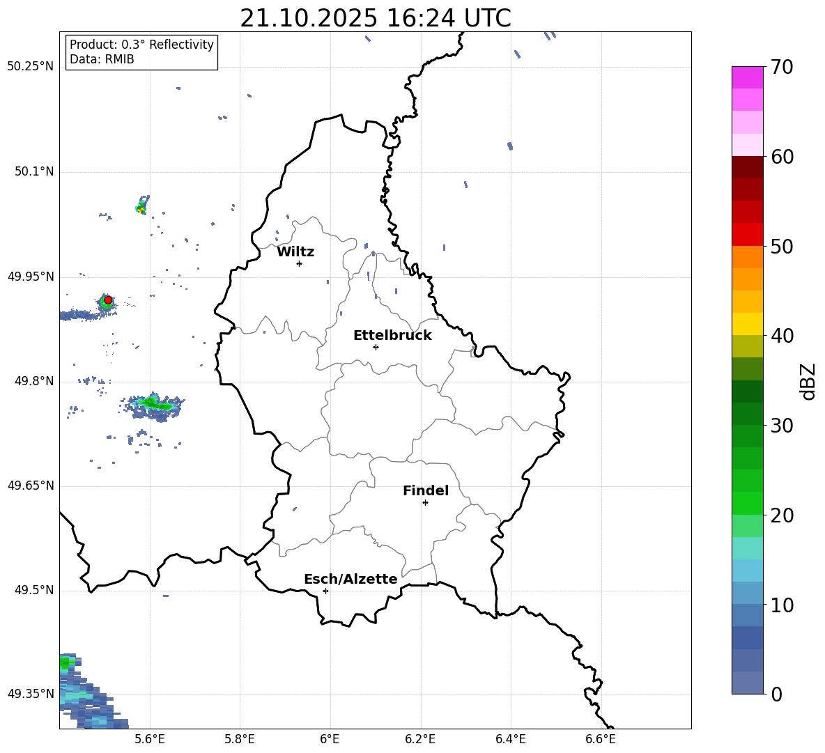
Task: Click the Esch/Alzette city label
Action: click(x=350, y=579)
